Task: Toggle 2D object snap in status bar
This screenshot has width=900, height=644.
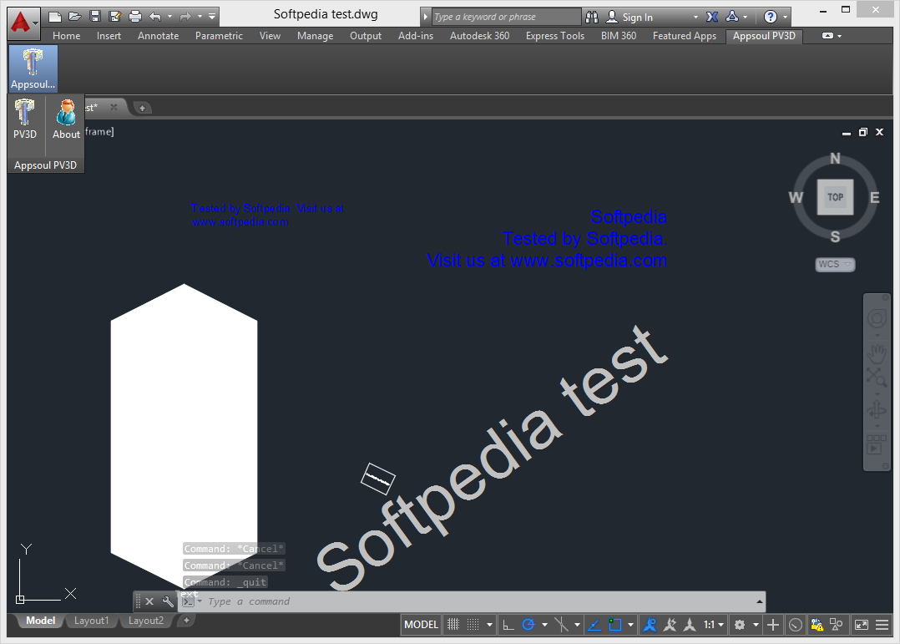Action: 614,625
